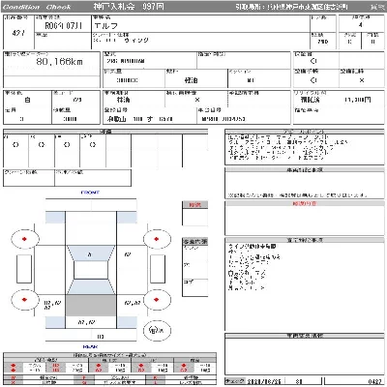Viewport: 387px width, 387px height.
Task: Select the rear-right tire circle marker
Action: point(157,300)
